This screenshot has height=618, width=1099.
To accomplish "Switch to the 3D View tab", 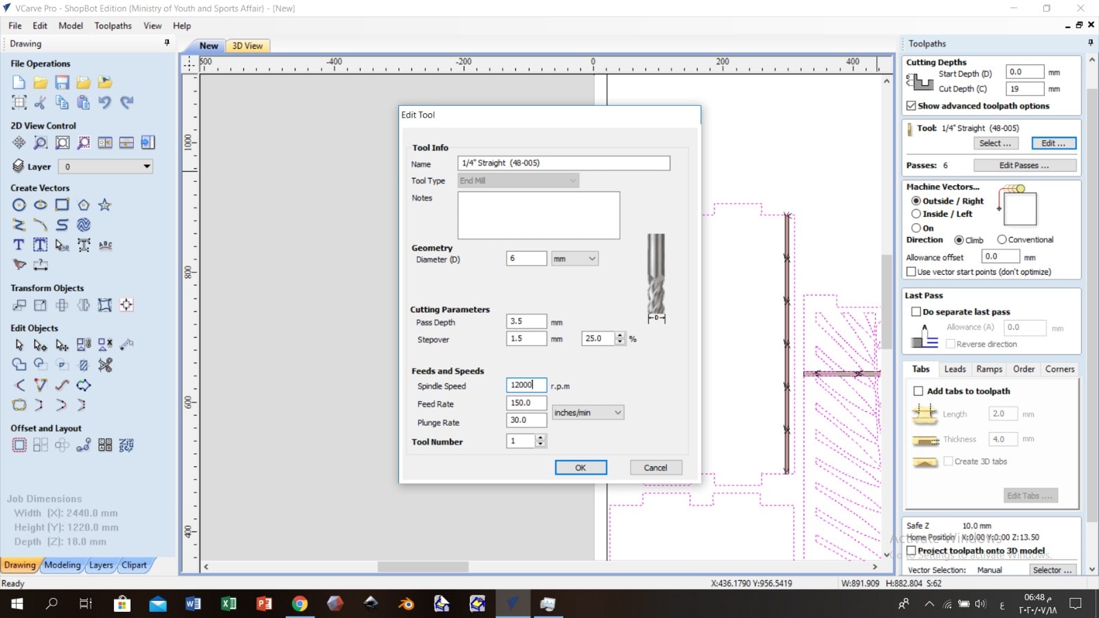I will point(247,46).
